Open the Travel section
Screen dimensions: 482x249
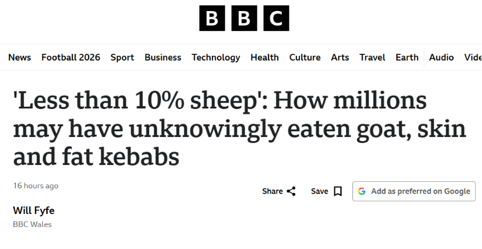372,57
